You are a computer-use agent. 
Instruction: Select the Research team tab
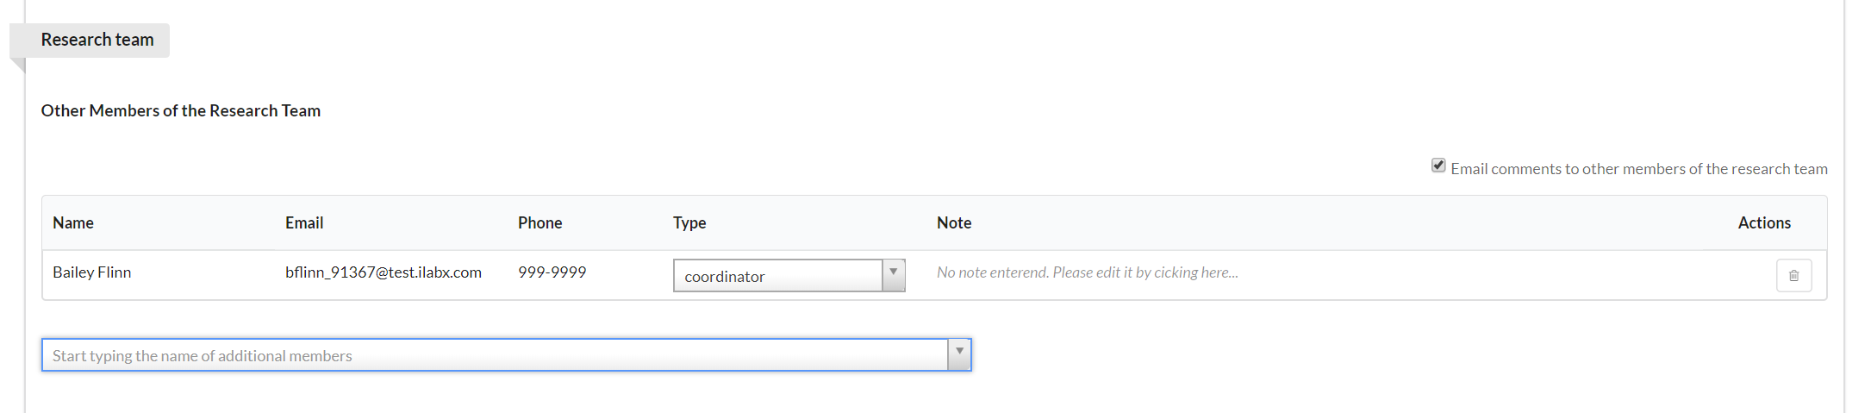click(x=97, y=40)
